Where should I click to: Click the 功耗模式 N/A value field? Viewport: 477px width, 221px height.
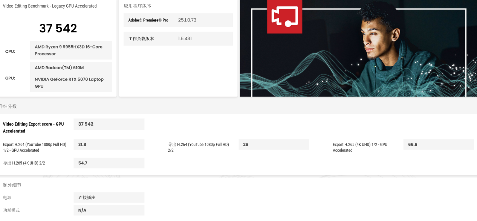pos(109,210)
